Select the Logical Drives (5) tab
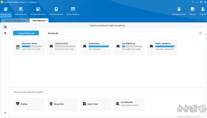The height and width of the screenshot is (118, 207). (26, 33)
